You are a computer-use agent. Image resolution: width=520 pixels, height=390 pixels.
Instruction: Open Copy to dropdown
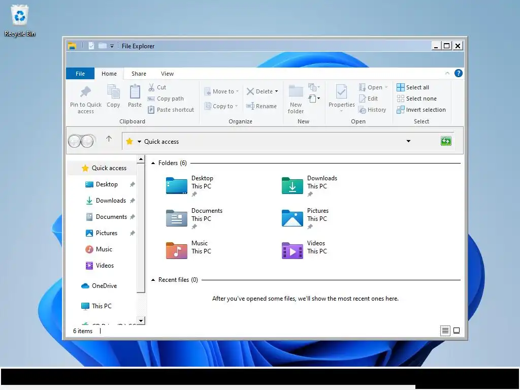tap(221, 106)
